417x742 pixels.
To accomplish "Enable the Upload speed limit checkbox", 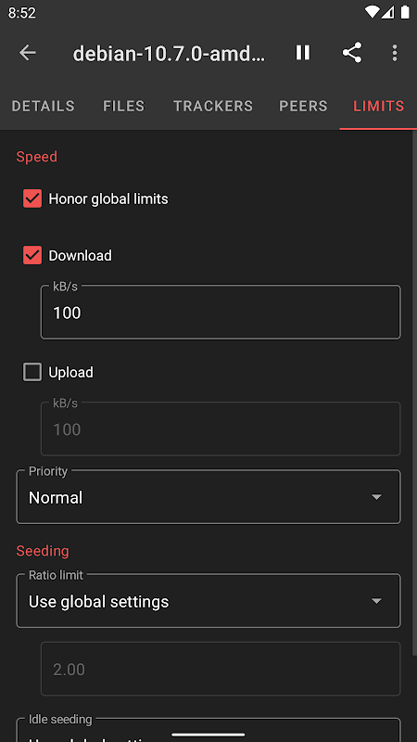I will [32, 373].
